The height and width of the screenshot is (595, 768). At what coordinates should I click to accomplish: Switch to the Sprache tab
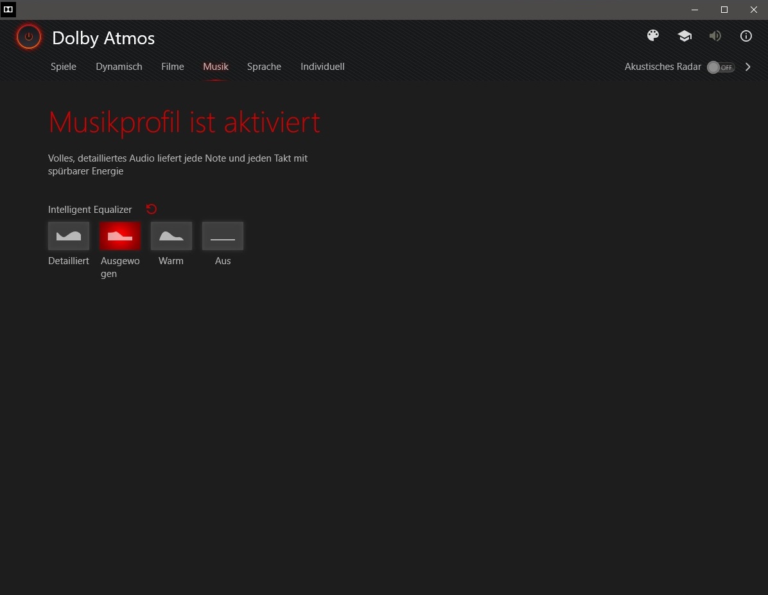(264, 67)
